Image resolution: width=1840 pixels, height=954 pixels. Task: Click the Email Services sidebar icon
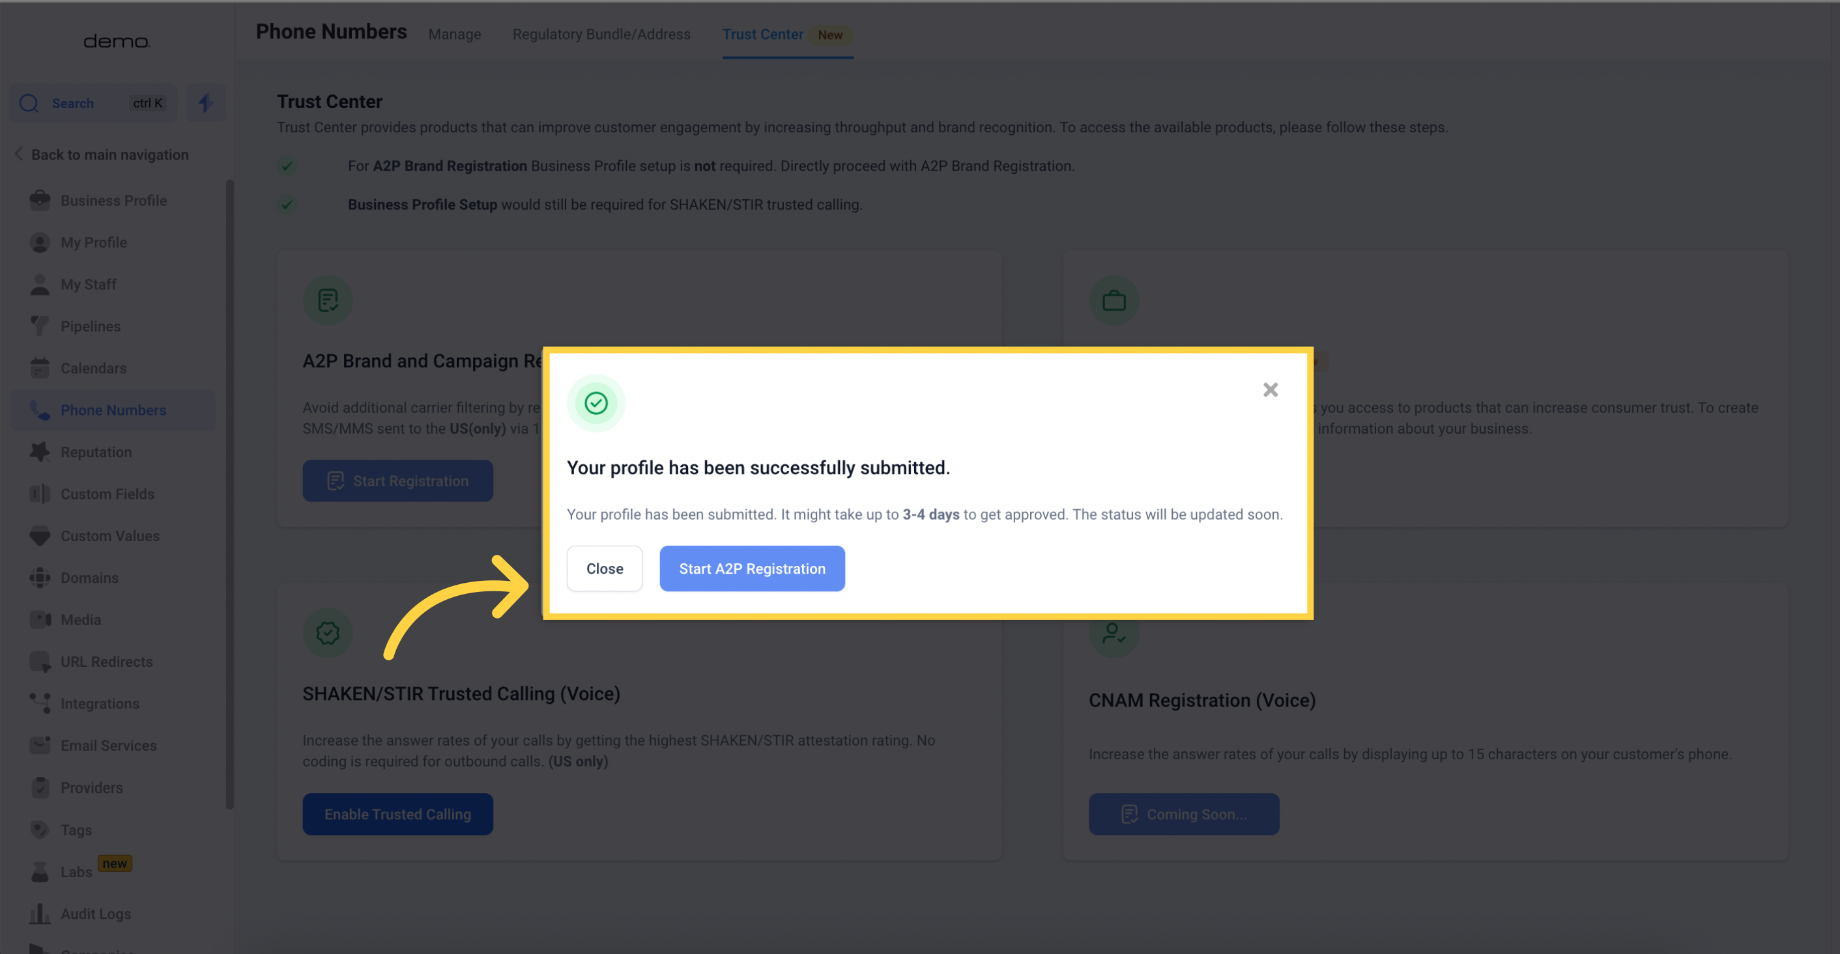coord(36,745)
